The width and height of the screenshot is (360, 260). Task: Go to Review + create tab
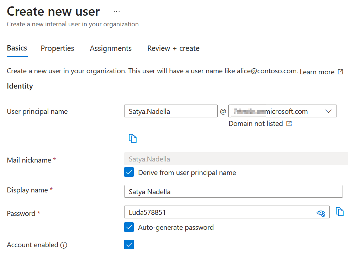(x=173, y=48)
